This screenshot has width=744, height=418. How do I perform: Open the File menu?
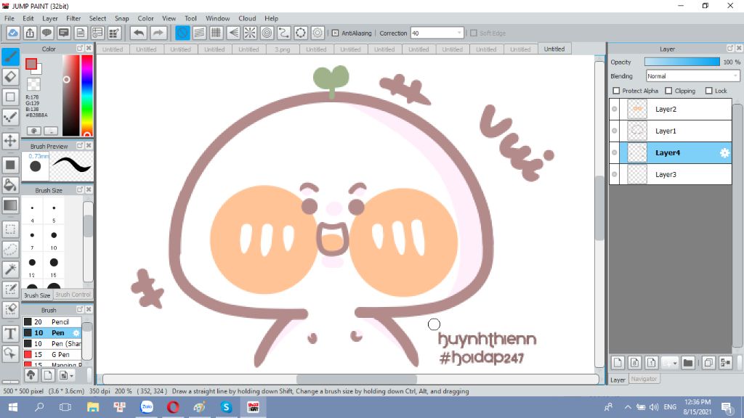[x=9, y=18]
